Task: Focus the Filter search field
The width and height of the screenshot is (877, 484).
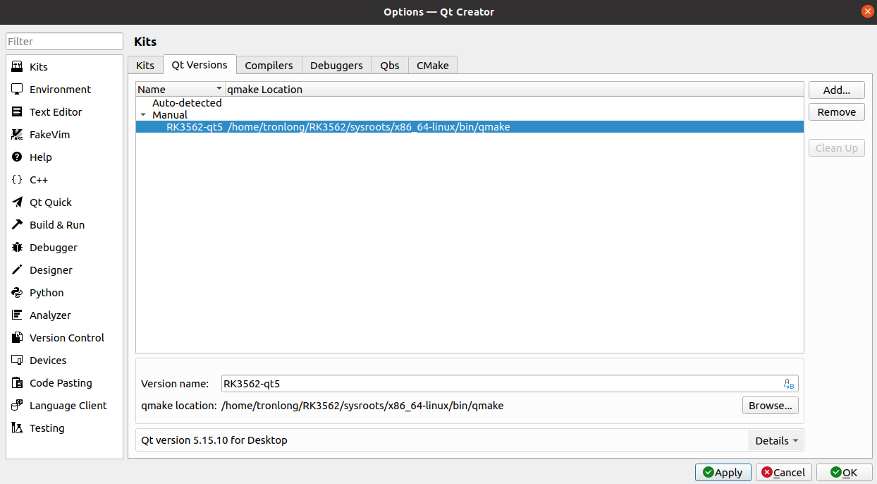Action: click(65, 42)
